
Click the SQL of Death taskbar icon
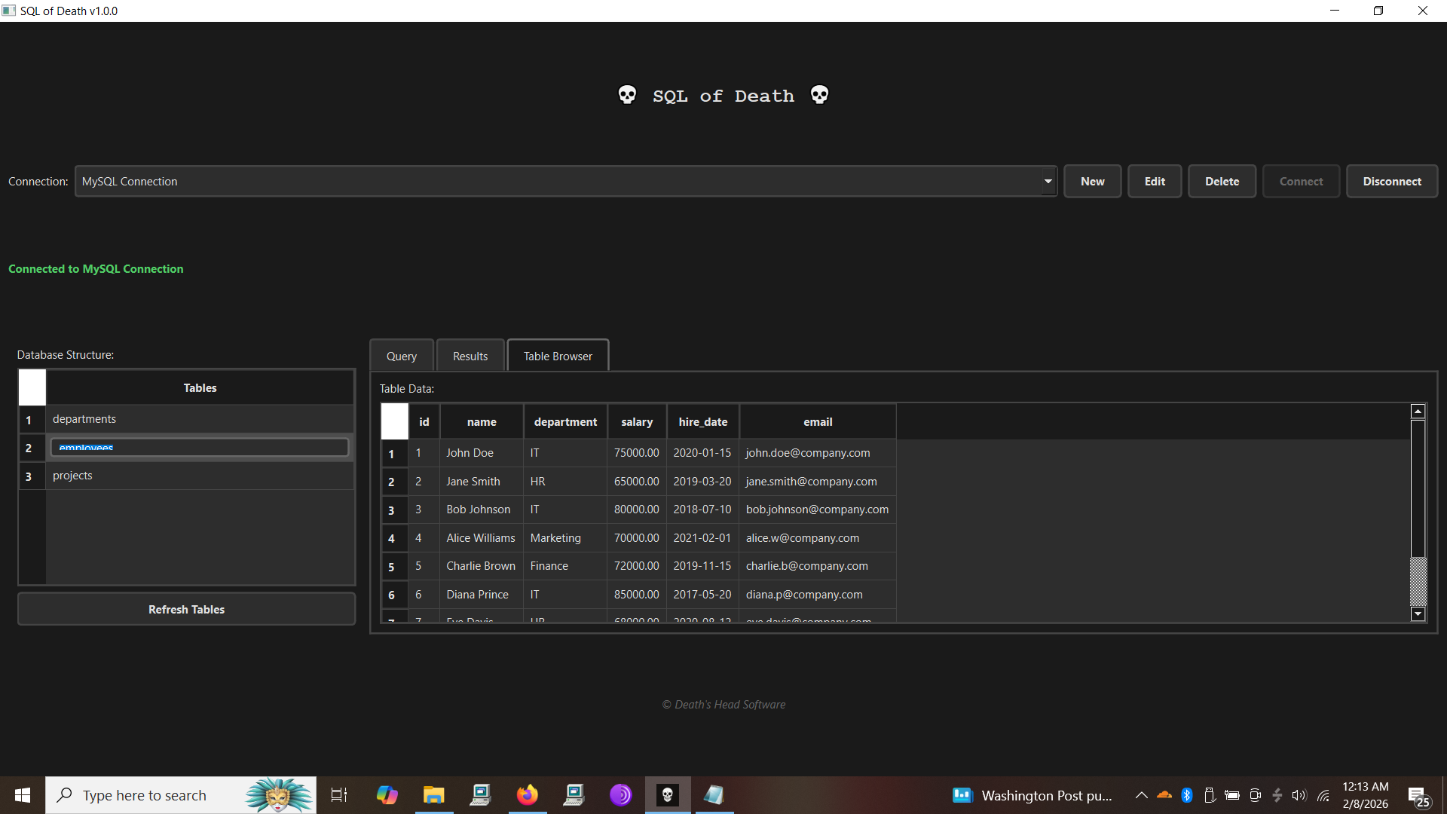[x=667, y=795]
